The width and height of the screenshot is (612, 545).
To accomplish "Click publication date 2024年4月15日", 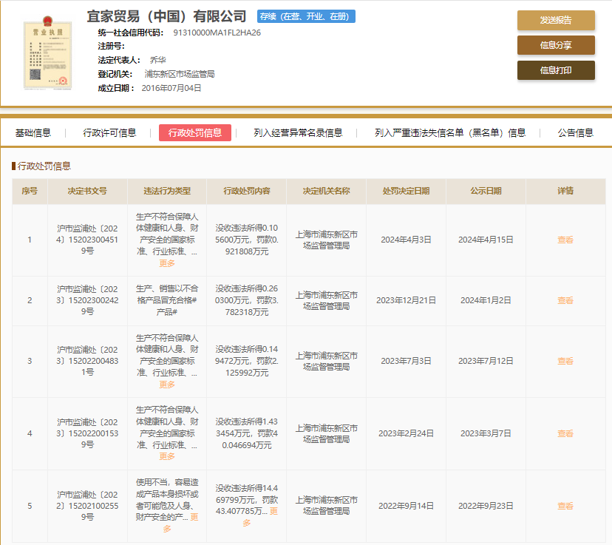I will tap(486, 240).
